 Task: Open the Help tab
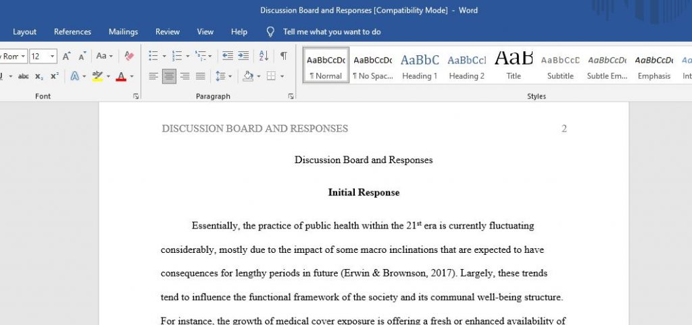click(239, 32)
